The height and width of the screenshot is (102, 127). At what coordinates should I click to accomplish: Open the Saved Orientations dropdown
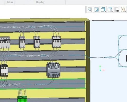click(x=110, y=9)
